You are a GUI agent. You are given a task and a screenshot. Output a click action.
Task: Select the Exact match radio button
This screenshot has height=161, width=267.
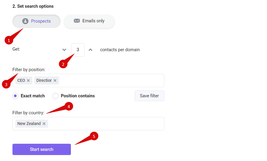point(15,96)
